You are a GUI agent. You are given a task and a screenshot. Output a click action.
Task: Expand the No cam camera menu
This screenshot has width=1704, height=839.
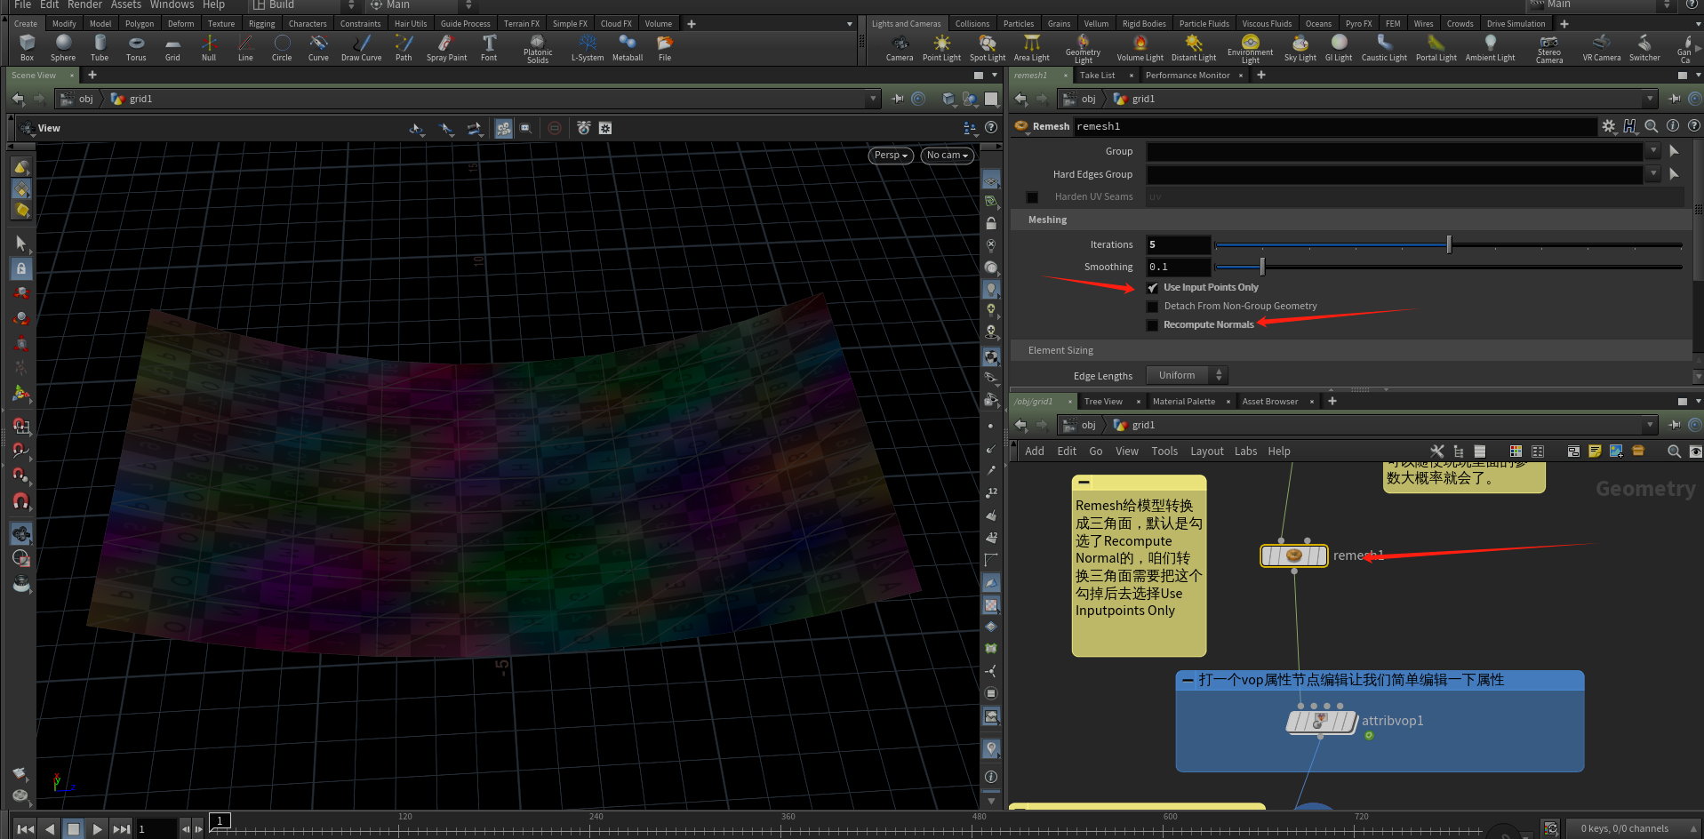point(947,156)
